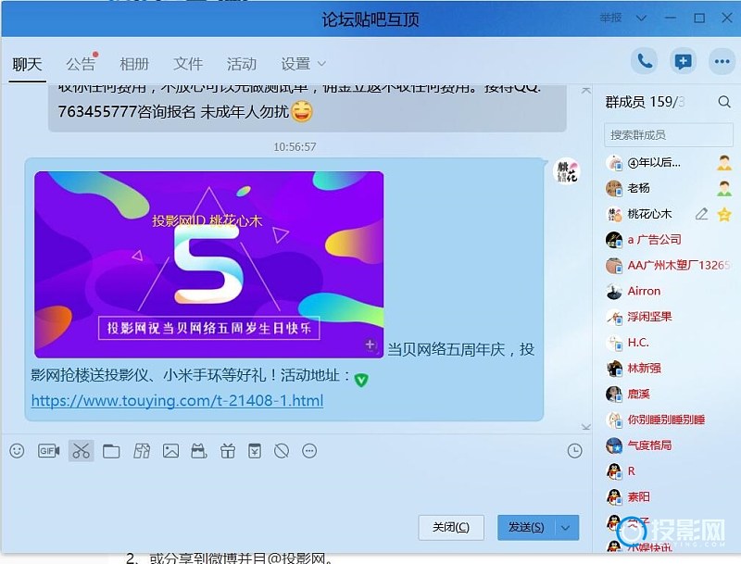
Task: Show more toolbar tools circle icon
Action: [x=309, y=451]
